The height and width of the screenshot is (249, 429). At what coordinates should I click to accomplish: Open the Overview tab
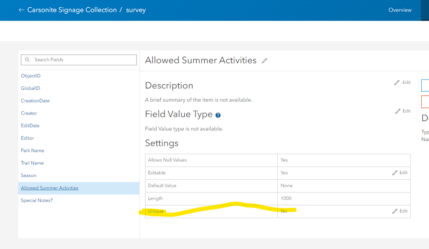400,10
